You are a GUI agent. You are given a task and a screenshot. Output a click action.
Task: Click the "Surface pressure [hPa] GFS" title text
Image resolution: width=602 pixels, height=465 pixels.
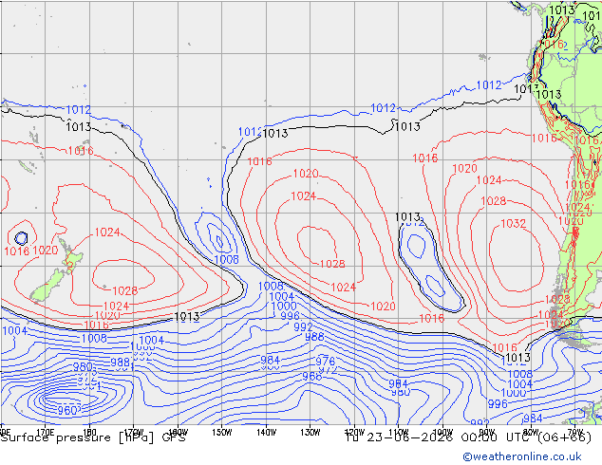tap(93, 437)
